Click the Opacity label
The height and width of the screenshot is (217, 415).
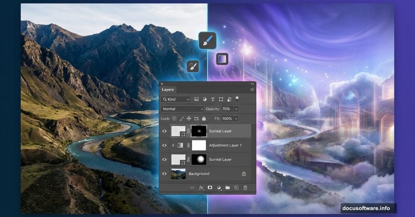tap(213, 109)
